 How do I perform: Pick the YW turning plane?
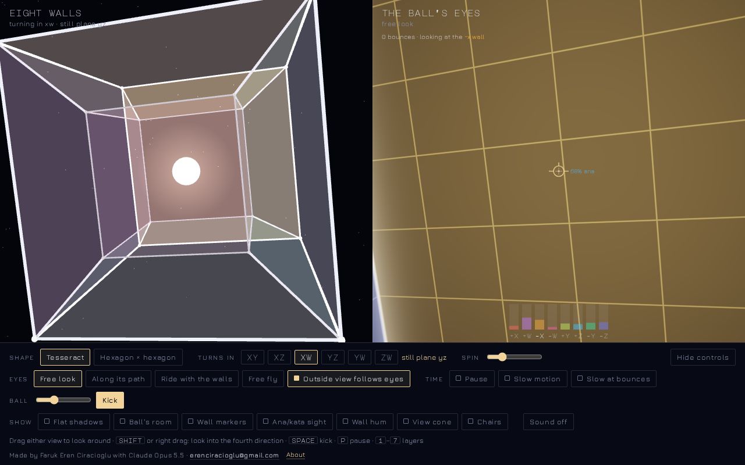tap(360, 357)
